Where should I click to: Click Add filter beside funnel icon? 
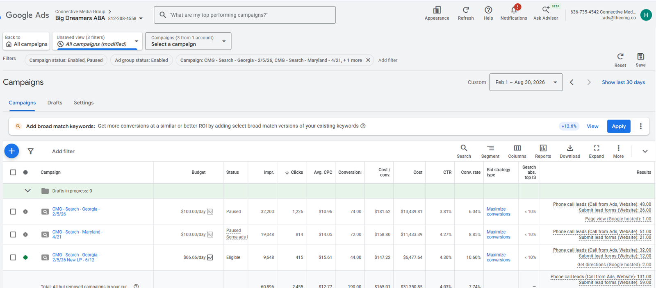(63, 151)
